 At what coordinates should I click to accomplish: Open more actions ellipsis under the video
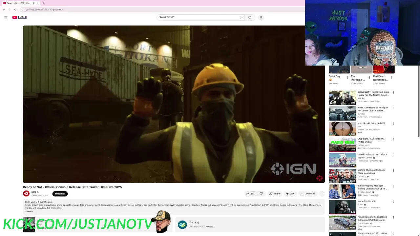click(x=322, y=194)
